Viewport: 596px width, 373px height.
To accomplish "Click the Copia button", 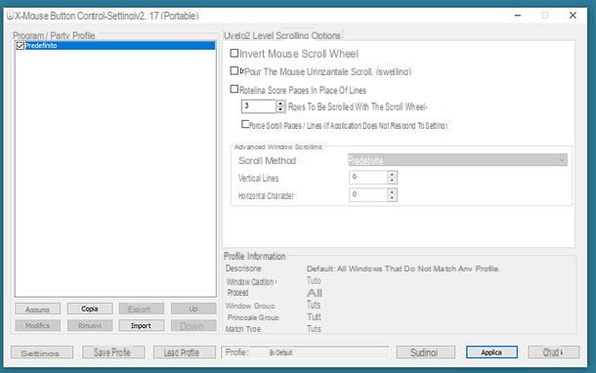I will click(90, 309).
